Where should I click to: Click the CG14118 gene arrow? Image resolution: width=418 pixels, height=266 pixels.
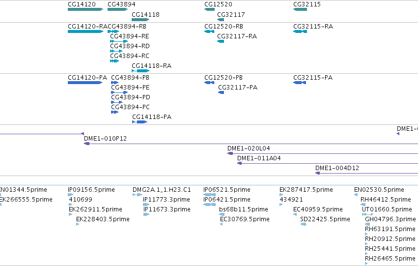point(140,20)
